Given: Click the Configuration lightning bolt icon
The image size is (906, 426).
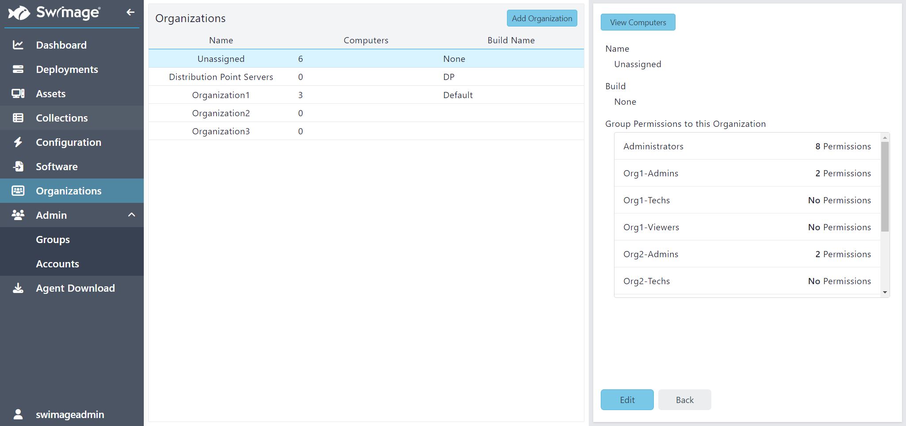Looking at the screenshot, I should [18, 142].
